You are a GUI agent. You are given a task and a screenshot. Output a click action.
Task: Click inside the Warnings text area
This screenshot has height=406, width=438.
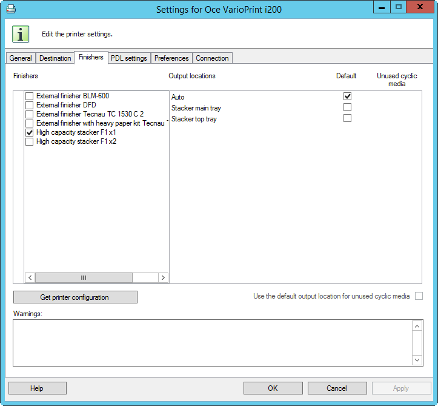click(x=212, y=343)
